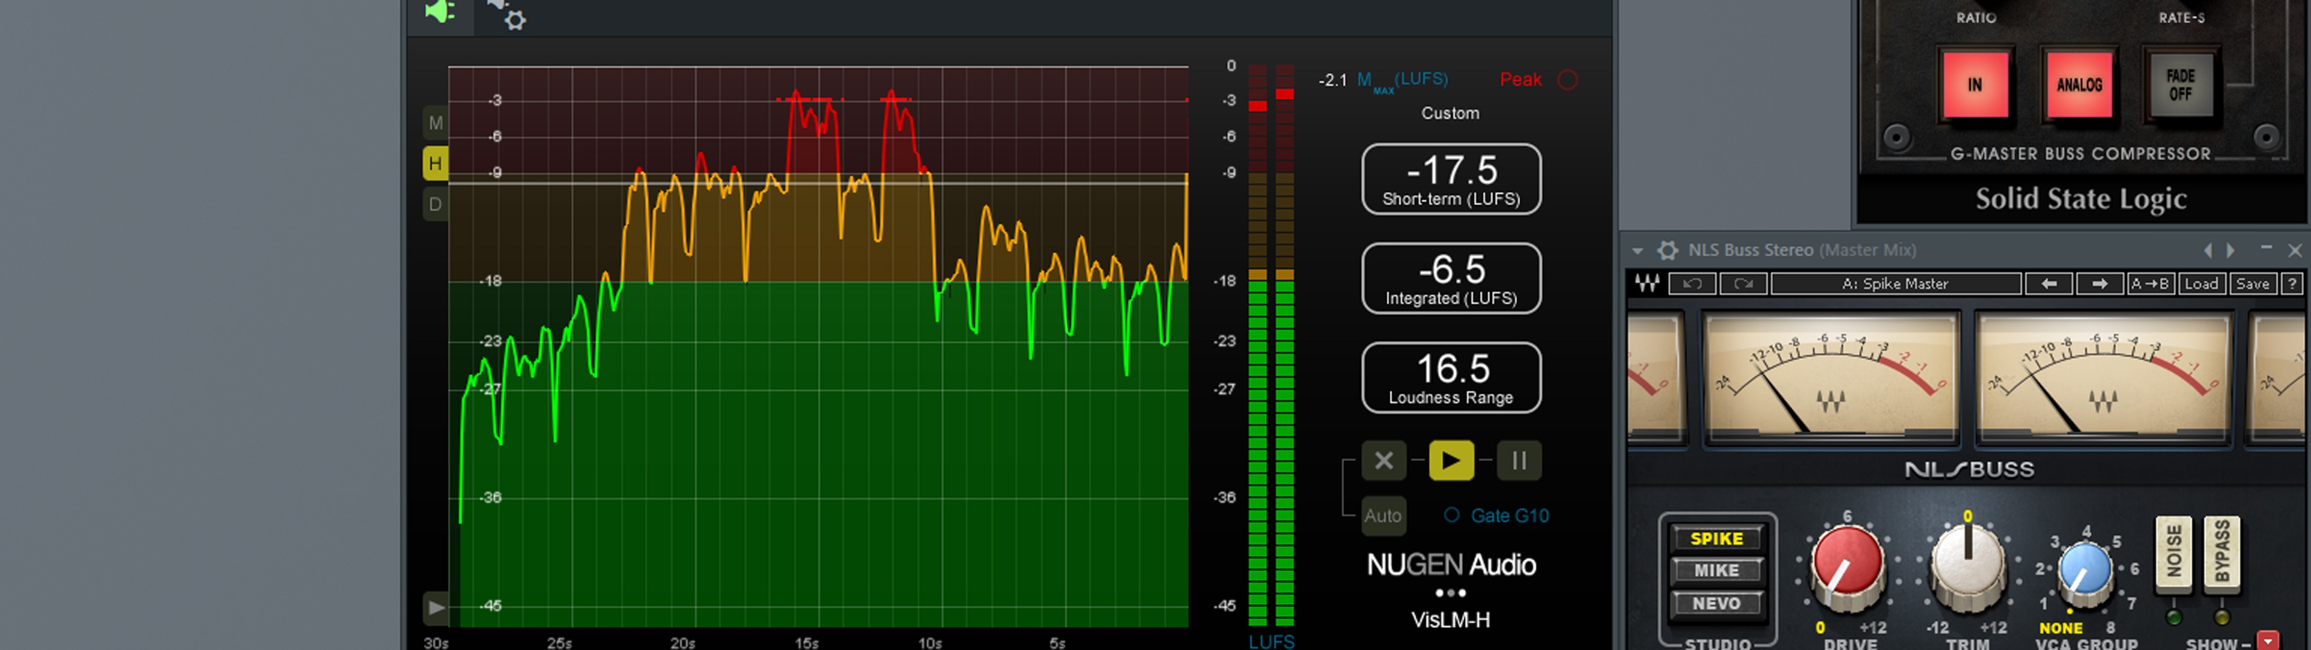This screenshot has width=2311, height=650.
Task: Select the H history view mode
Action: tap(435, 163)
